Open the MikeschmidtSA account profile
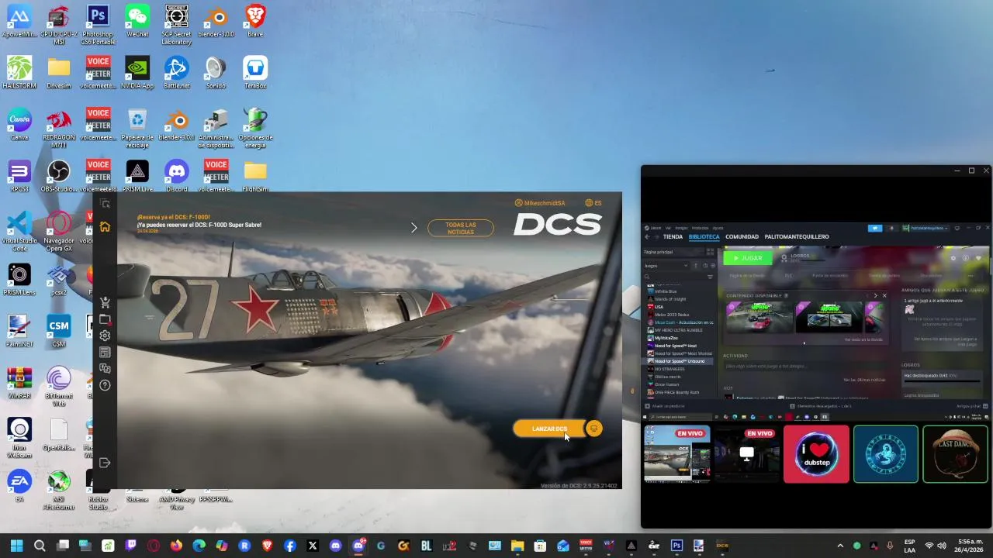Screen dimensions: 993x558 pyautogui.click(x=540, y=203)
